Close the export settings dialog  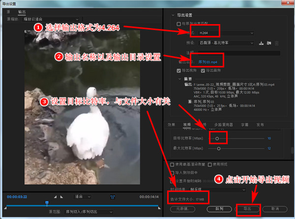(x=288, y=2)
